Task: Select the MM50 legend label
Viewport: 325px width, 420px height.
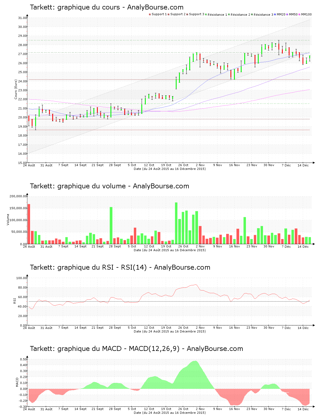Action: [293, 14]
